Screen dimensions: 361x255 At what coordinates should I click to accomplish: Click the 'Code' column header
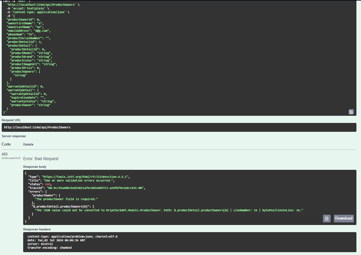coord(6,144)
